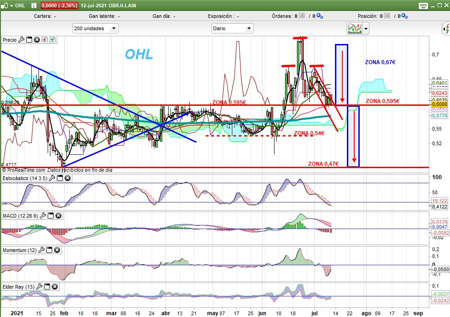Image resolution: width=450 pixels, height=317 pixels.
Task: Open the Diario timeframe dropdown
Action: pos(232,28)
